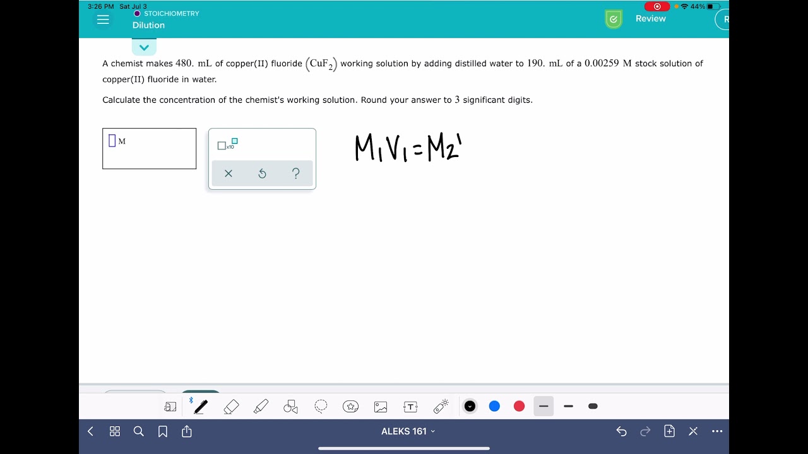Select the Pen tool
This screenshot has width=808, height=454.
(200, 407)
